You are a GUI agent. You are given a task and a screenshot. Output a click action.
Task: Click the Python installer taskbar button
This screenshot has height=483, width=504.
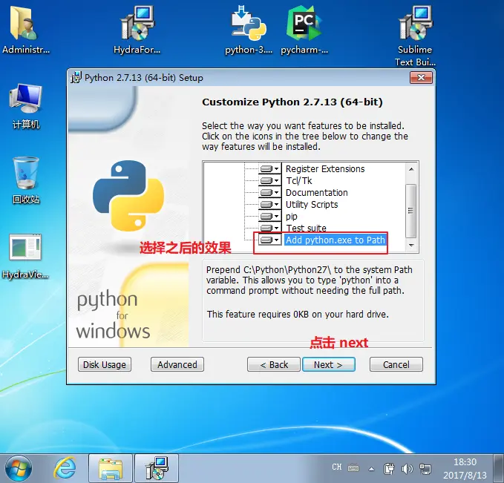pos(157,468)
